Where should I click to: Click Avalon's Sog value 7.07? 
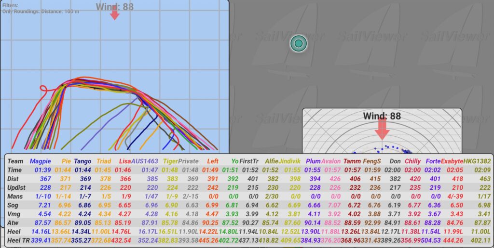[334, 205]
